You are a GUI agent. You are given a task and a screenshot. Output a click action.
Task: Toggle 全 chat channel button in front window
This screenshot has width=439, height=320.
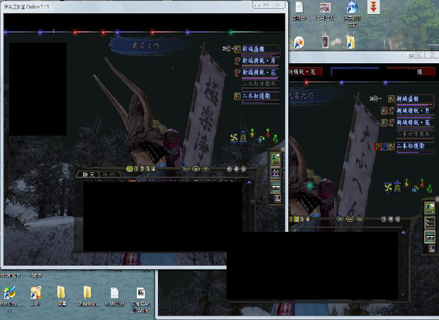pos(129,169)
